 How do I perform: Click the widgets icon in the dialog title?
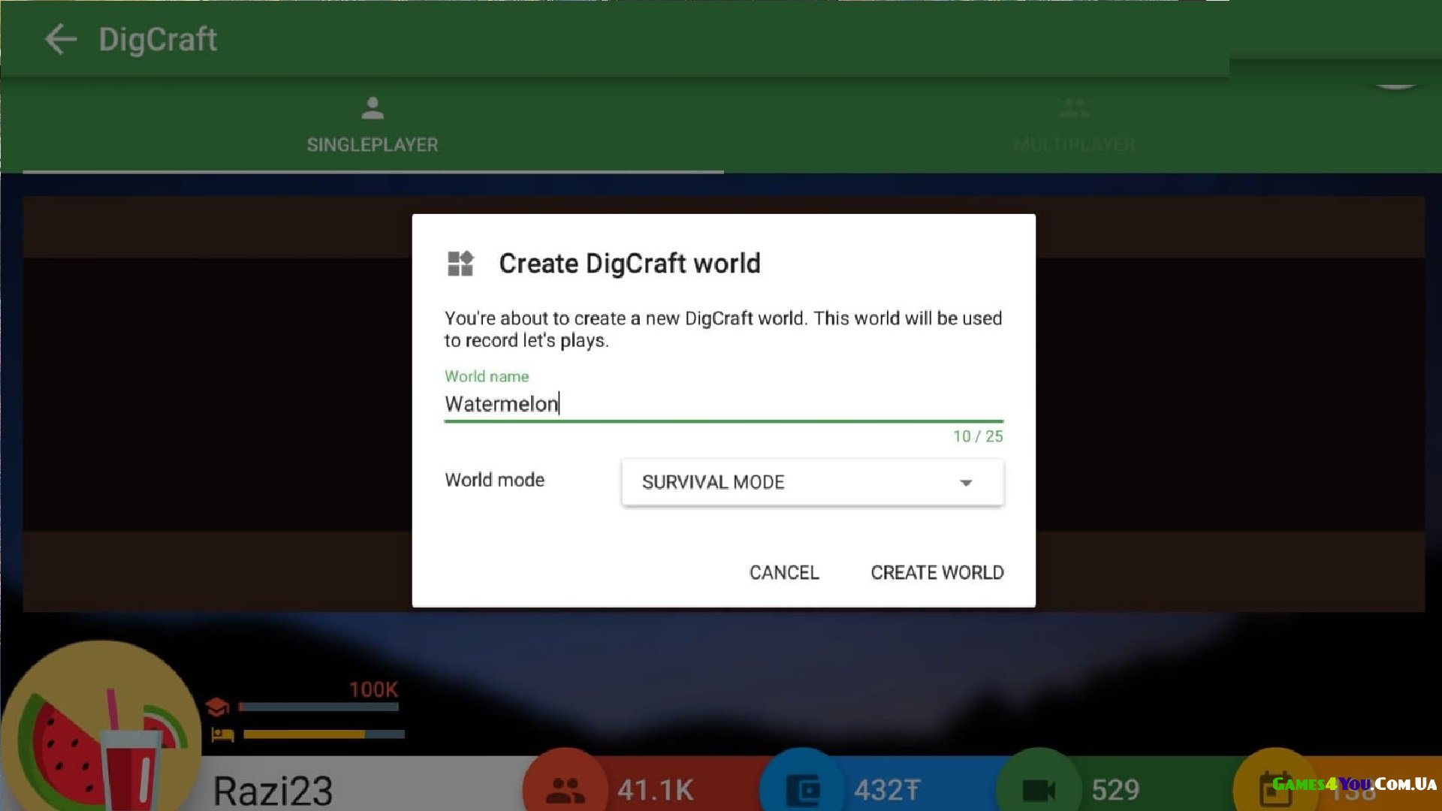pos(460,264)
